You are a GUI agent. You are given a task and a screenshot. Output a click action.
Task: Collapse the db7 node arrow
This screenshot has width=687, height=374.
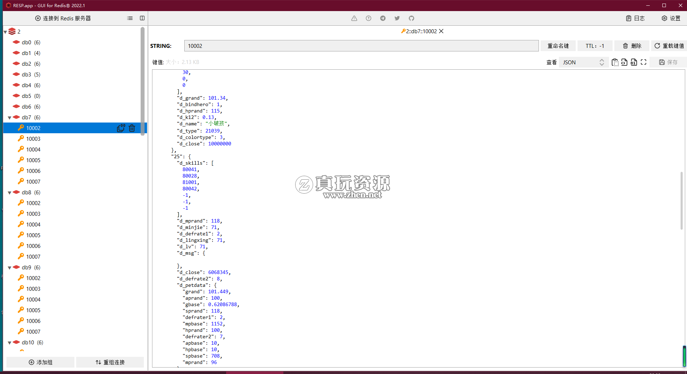[x=10, y=118]
